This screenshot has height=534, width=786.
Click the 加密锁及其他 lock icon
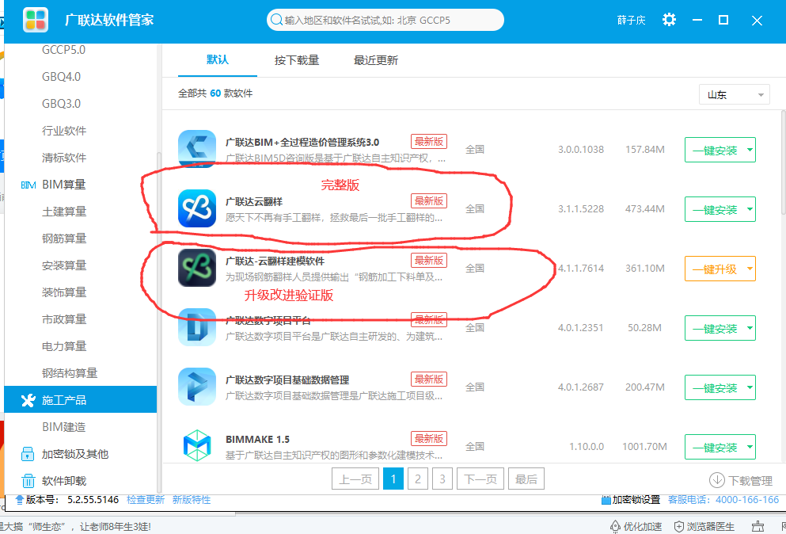point(28,454)
